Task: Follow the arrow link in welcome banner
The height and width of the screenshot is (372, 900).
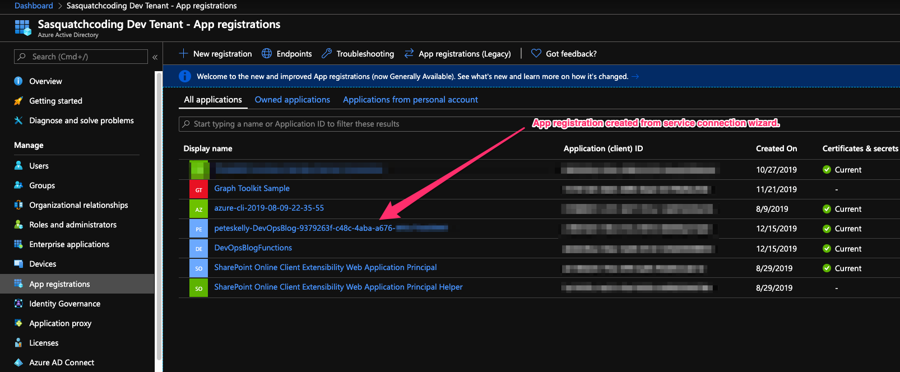Action: point(635,76)
